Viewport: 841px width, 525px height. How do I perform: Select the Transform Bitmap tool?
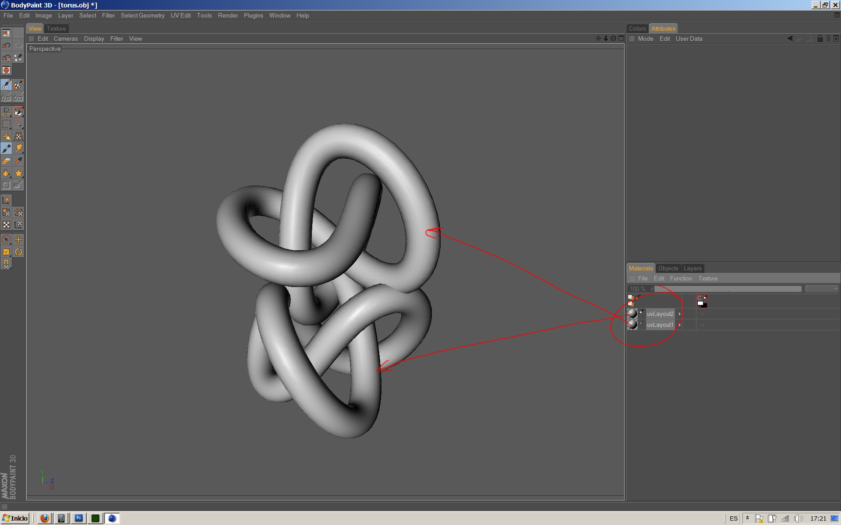18,136
